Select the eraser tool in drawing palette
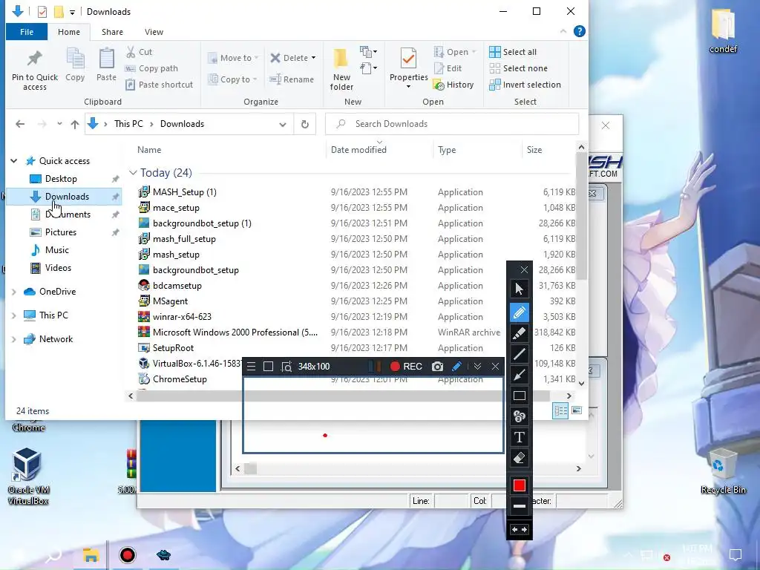This screenshot has width=760, height=570. [x=519, y=458]
